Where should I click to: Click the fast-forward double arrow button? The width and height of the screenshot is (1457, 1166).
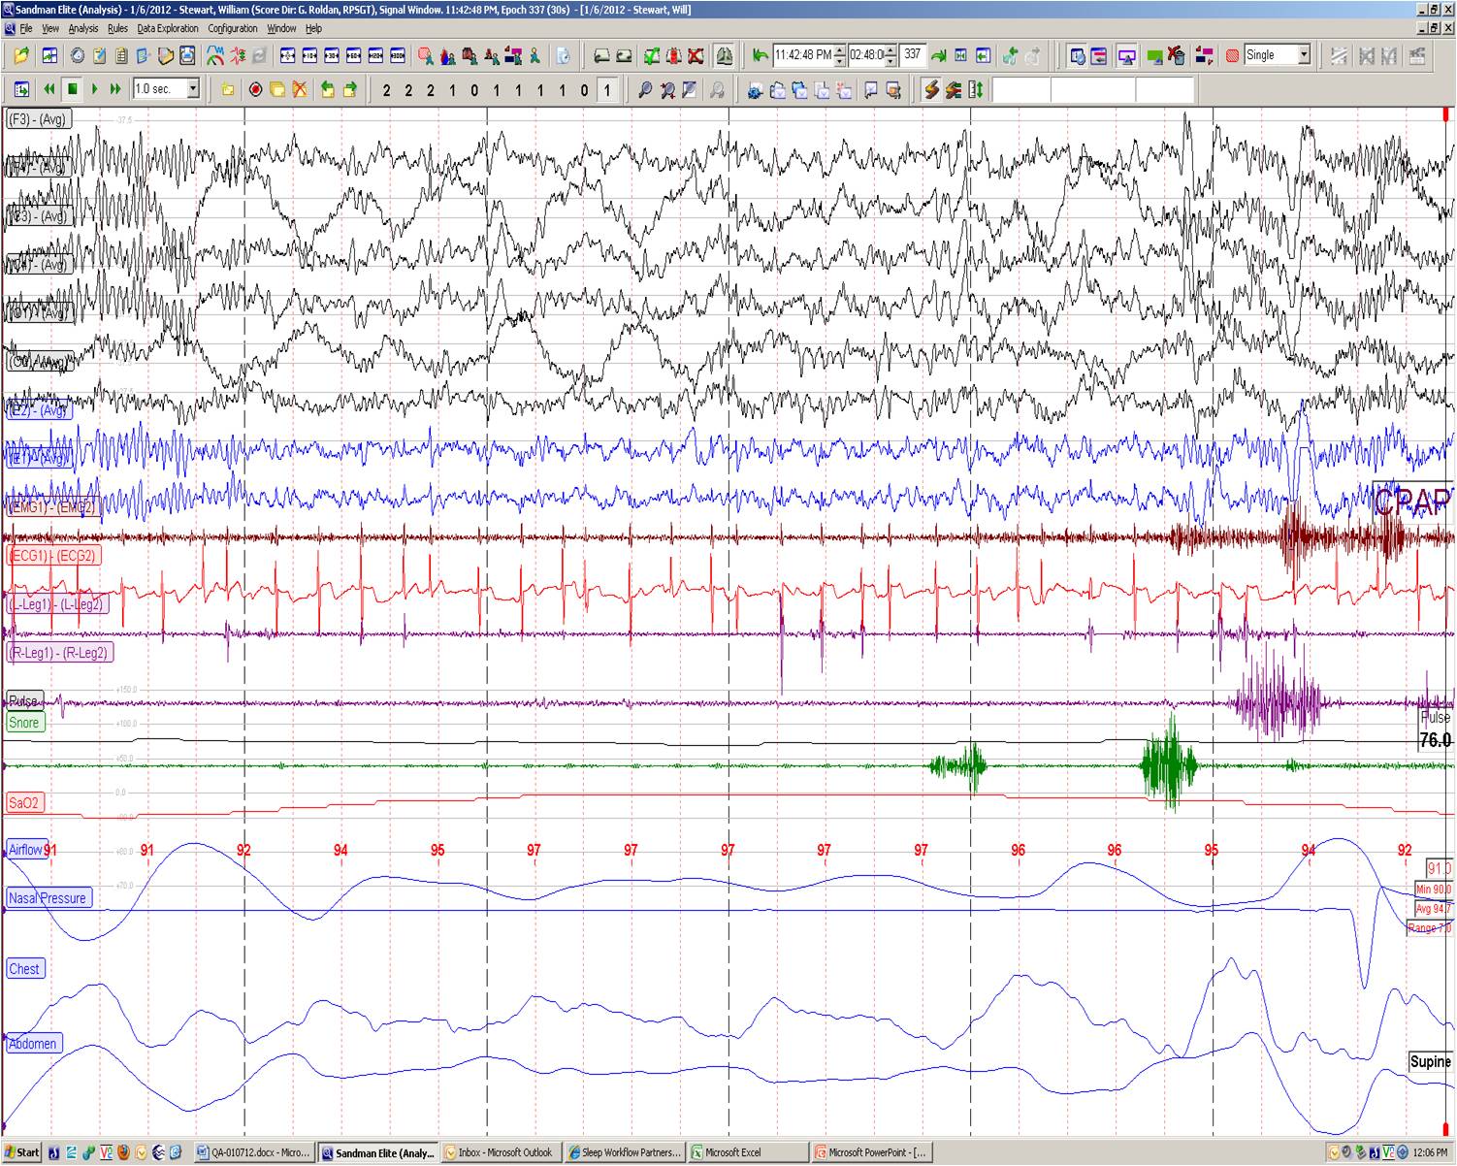point(115,89)
